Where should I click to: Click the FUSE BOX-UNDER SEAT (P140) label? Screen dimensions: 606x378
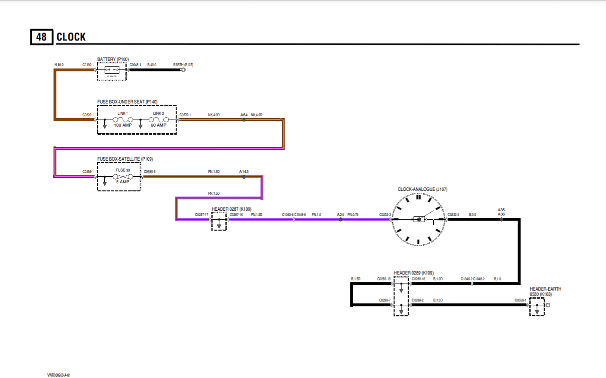coord(127,102)
